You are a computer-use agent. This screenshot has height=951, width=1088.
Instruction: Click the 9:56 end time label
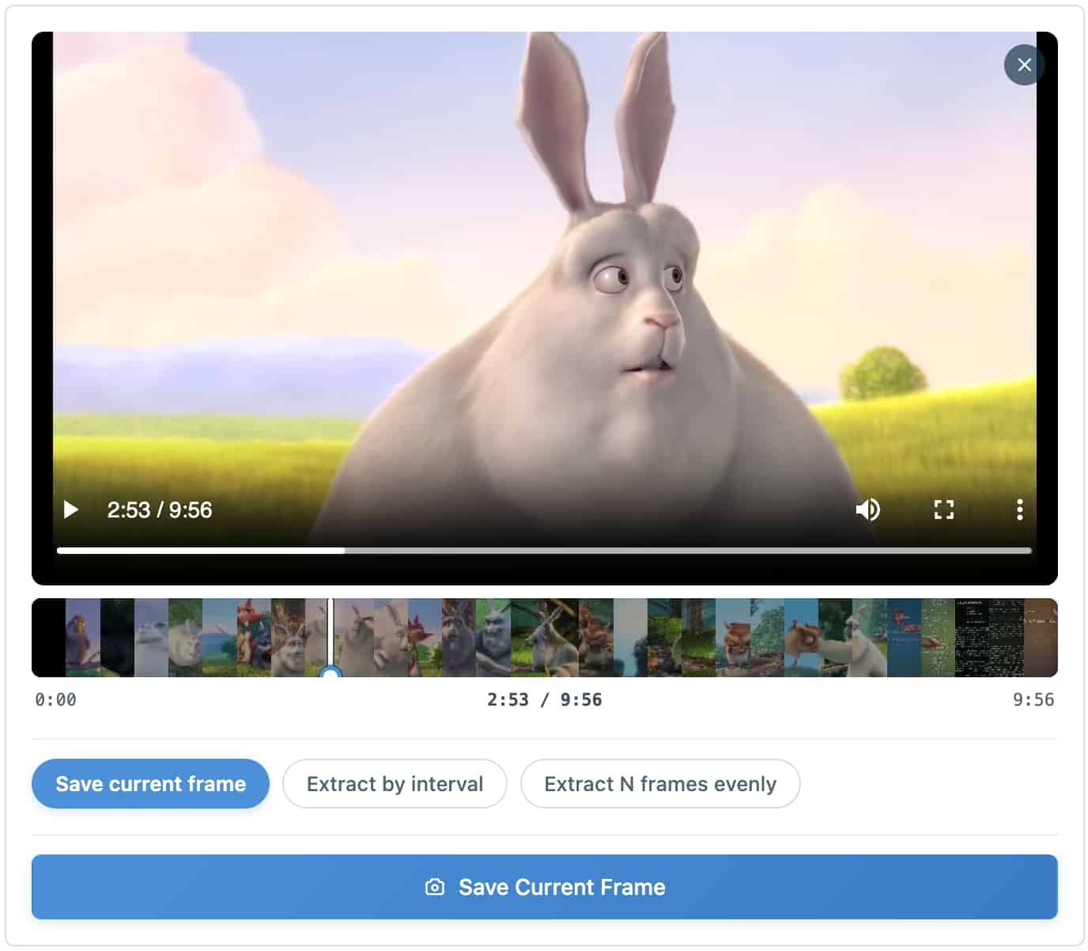1033,700
